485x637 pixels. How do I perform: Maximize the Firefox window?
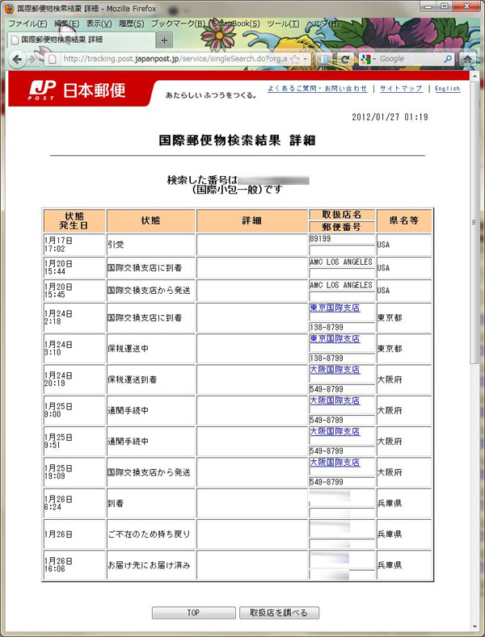(x=445, y=6)
